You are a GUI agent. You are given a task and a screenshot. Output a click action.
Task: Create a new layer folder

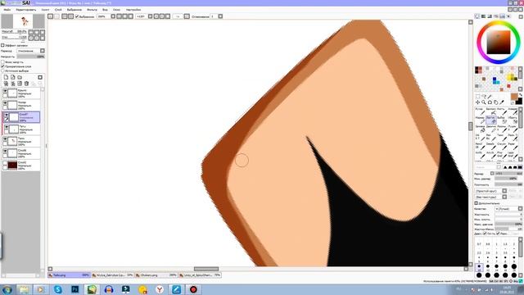(x=20, y=77)
